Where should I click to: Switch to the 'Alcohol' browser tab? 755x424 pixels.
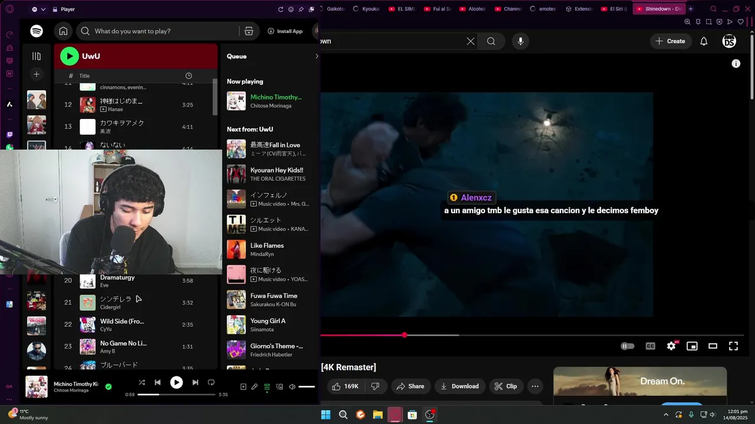(x=473, y=9)
